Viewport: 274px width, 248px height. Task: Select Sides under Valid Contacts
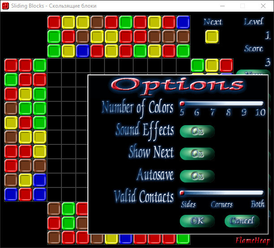(x=188, y=204)
